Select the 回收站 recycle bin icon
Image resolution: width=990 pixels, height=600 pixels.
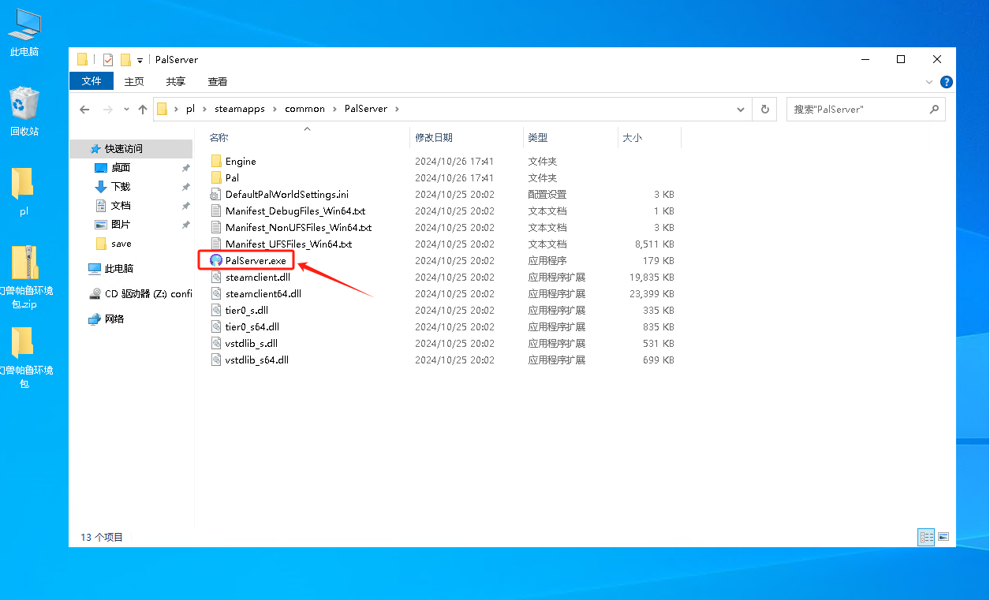24,111
